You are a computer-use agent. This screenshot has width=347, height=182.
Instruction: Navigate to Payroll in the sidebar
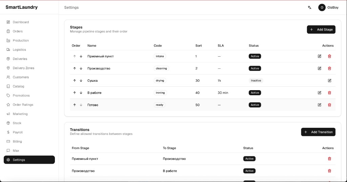click(18, 132)
